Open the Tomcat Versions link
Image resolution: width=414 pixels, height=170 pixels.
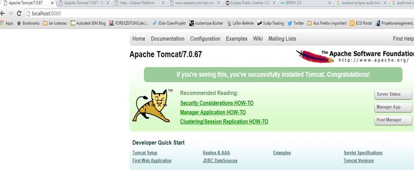coord(358,161)
